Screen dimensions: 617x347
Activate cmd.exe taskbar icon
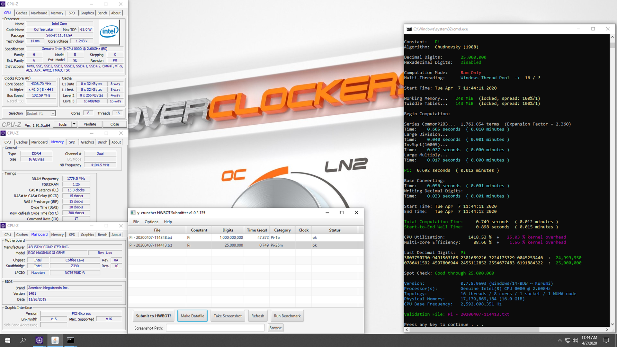pos(70,340)
